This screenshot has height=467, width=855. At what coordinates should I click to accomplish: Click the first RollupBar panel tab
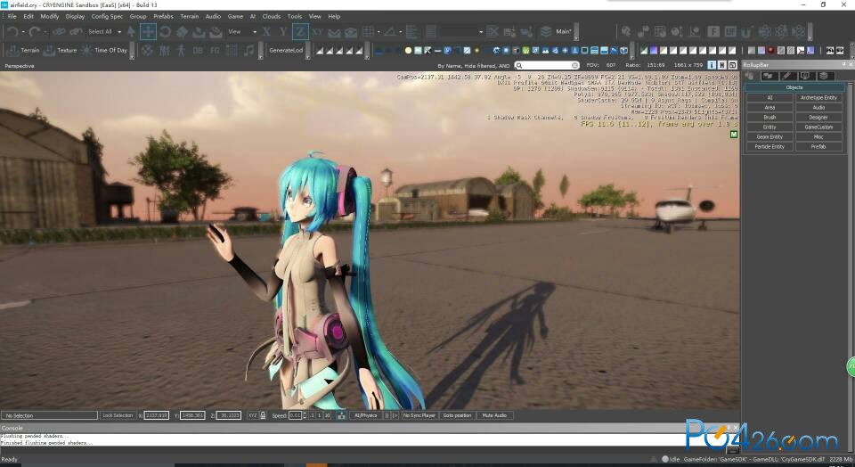click(751, 76)
